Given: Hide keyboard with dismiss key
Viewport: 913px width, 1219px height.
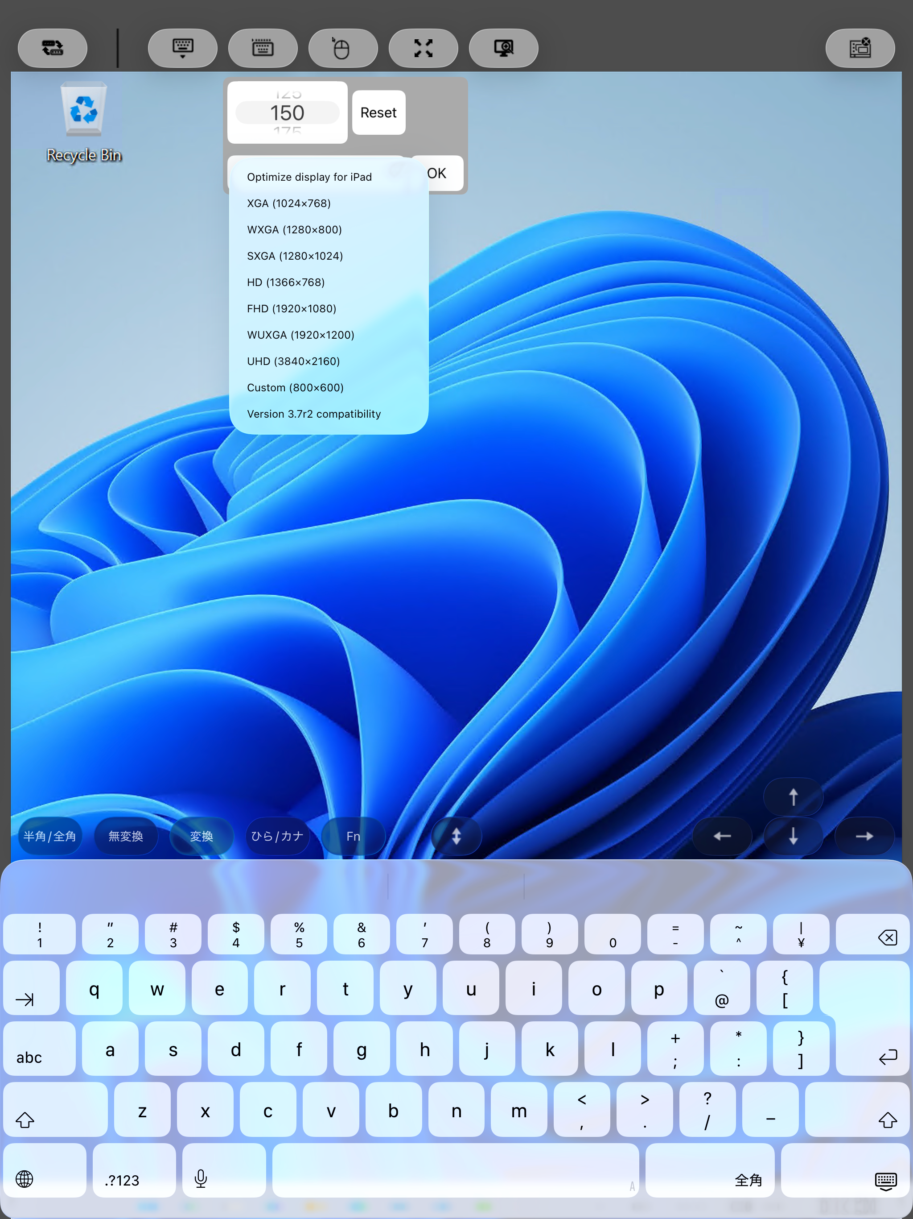Looking at the screenshot, I should coord(845,1170).
